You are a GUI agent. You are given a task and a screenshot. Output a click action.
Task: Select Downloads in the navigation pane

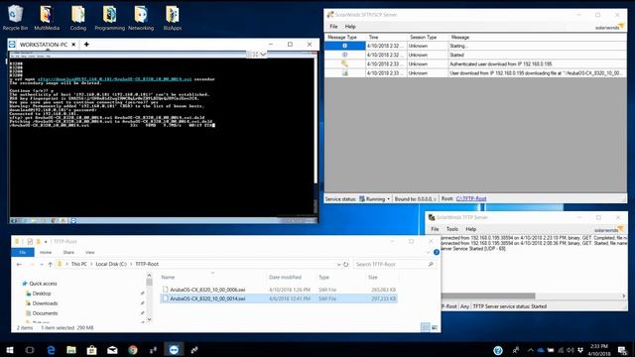pyautogui.click(x=45, y=303)
